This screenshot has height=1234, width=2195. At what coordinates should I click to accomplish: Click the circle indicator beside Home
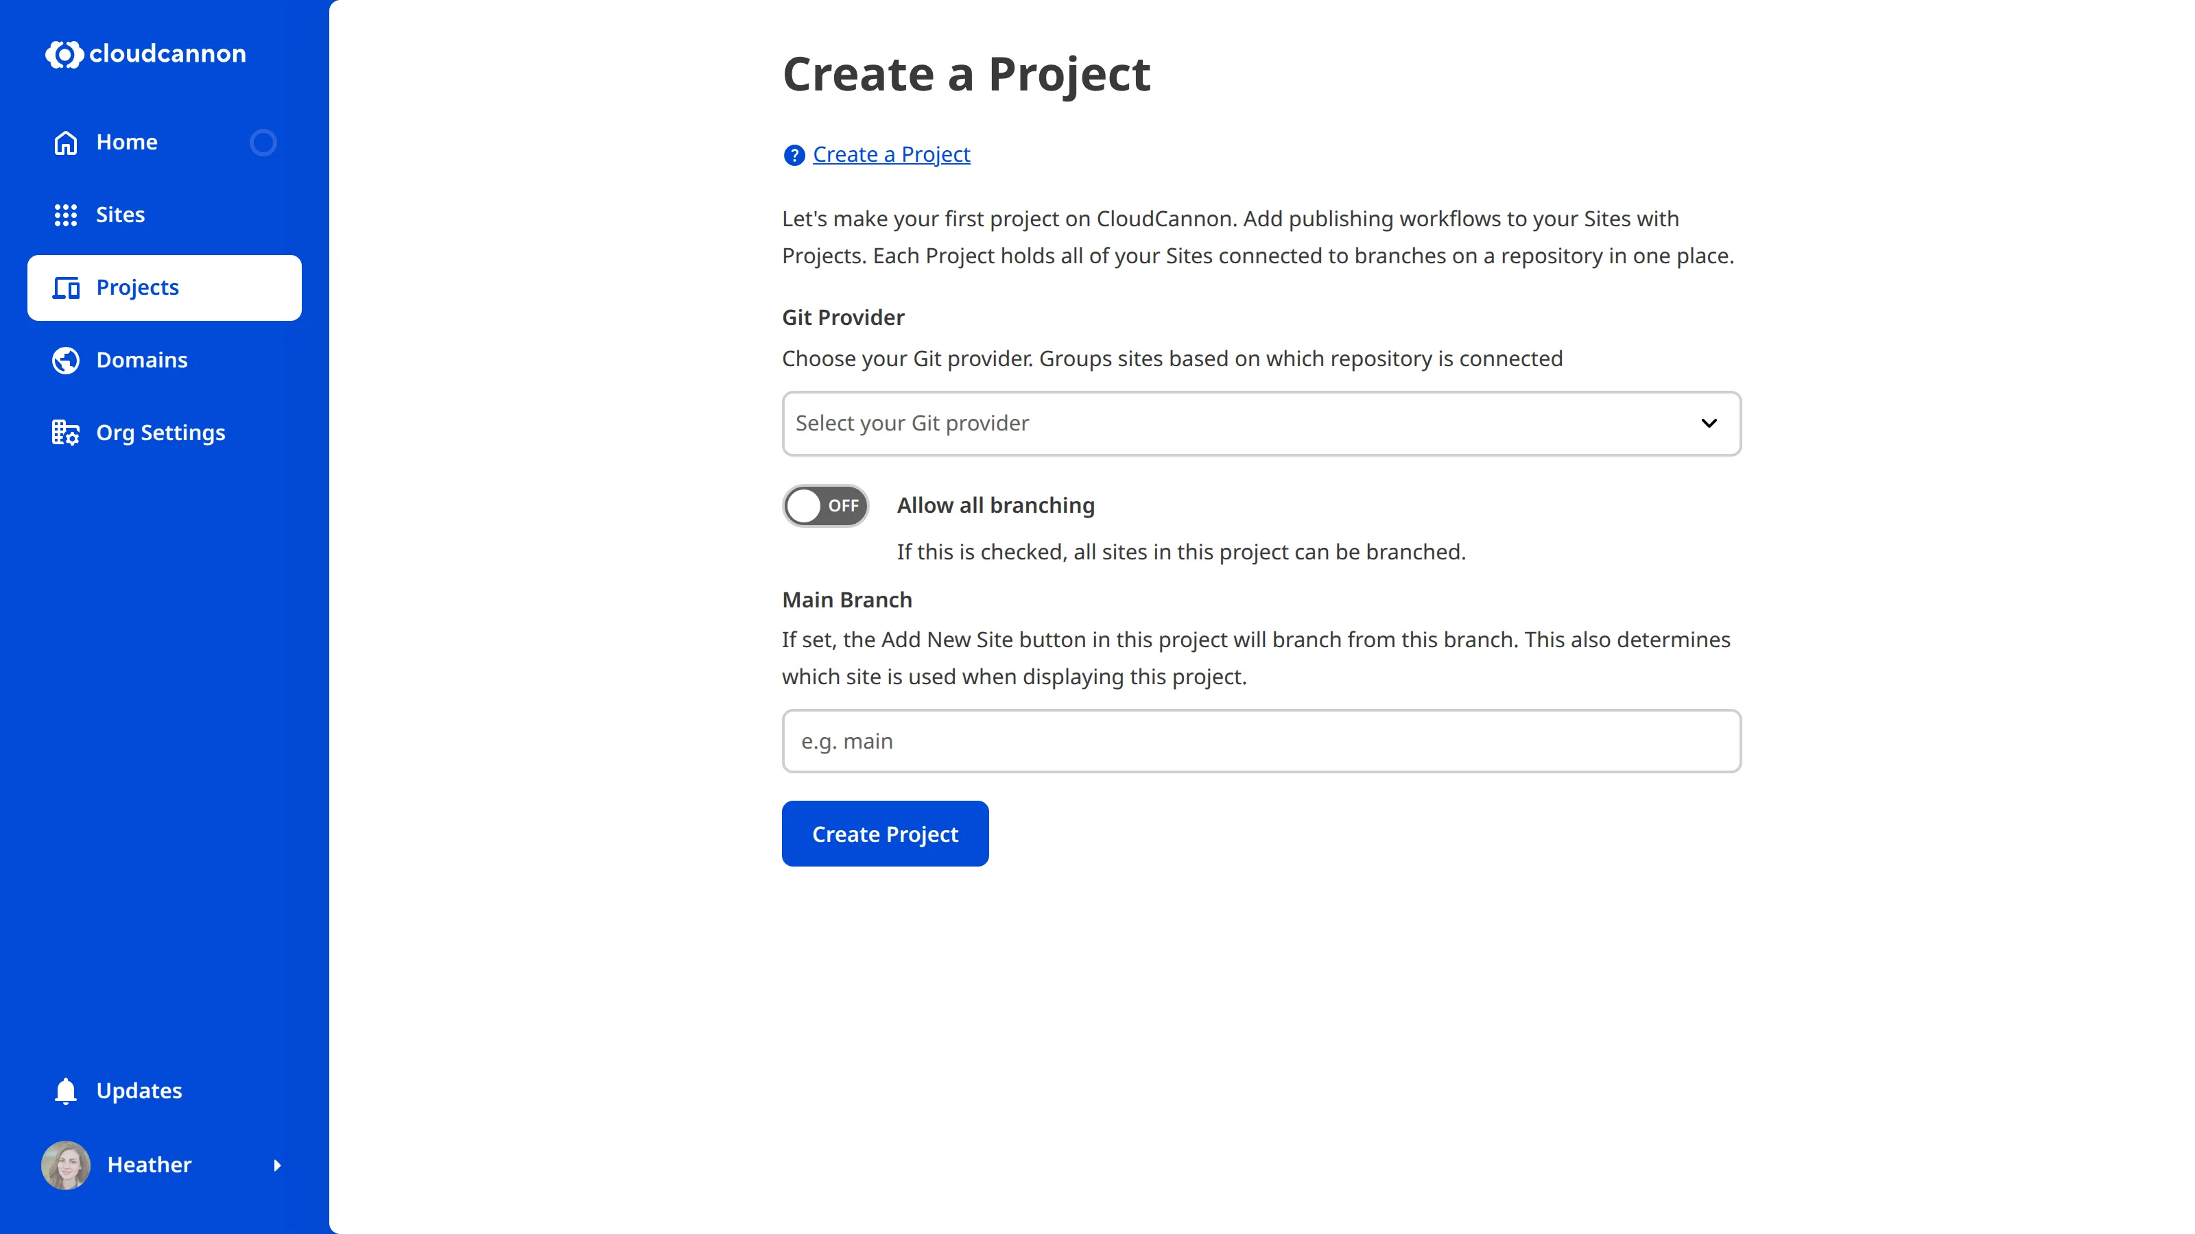tap(263, 142)
